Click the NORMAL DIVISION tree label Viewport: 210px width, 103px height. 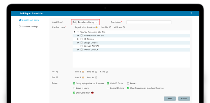(x=92, y=46)
